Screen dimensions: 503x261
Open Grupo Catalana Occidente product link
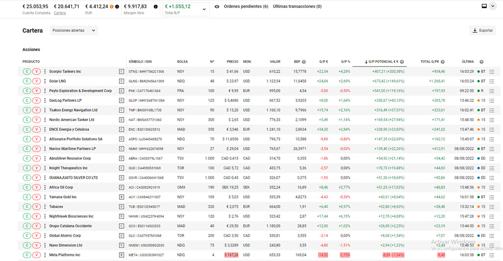pyautogui.click(x=70, y=226)
